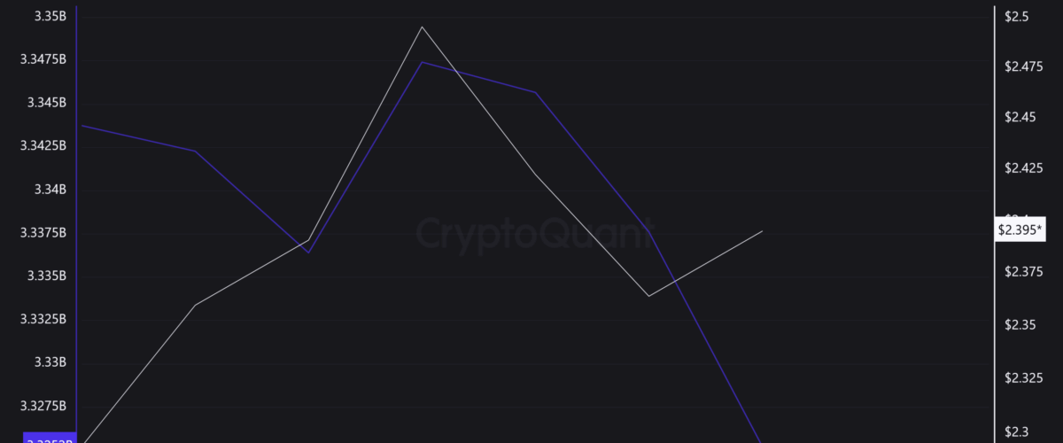The height and width of the screenshot is (443, 1063).
Task: Select the $2.325 right axis label
Action: (1022, 378)
